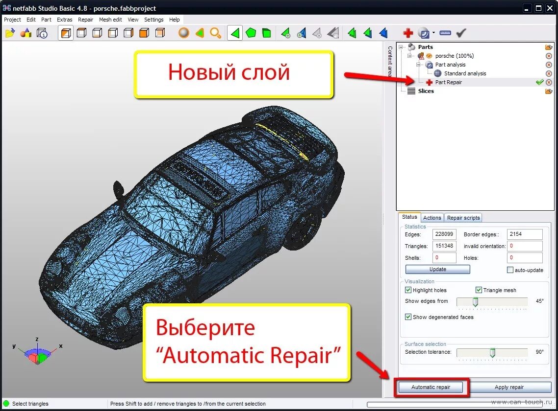Open the Mesh edit menu

coord(110,20)
